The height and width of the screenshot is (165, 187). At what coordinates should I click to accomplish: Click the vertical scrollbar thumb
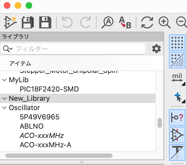[160, 123]
